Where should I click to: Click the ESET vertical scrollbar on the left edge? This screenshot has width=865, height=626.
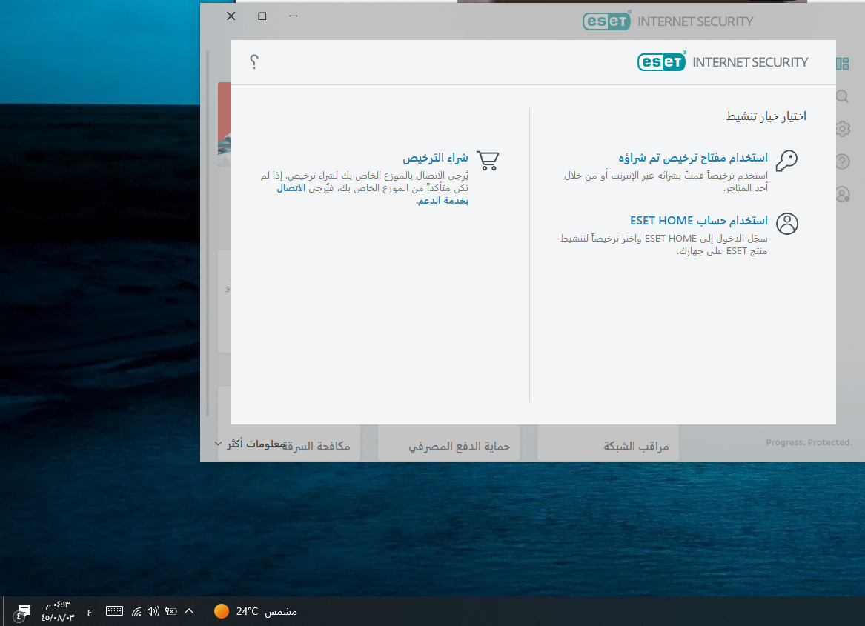pos(208,233)
